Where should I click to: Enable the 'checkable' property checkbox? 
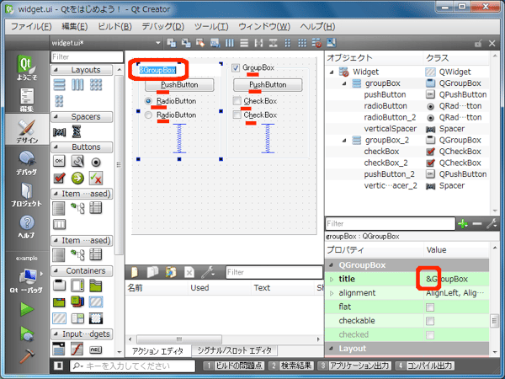point(430,321)
